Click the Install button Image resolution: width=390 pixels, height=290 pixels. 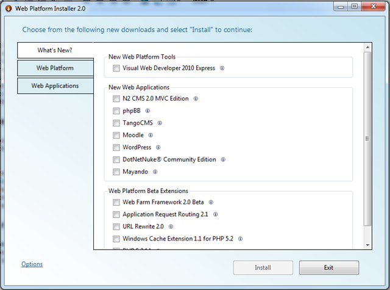[263, 267]
